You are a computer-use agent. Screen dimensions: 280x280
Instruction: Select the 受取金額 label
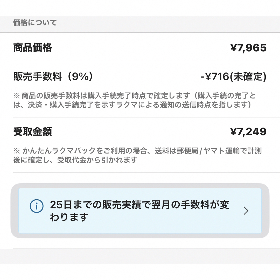[33, 132]
